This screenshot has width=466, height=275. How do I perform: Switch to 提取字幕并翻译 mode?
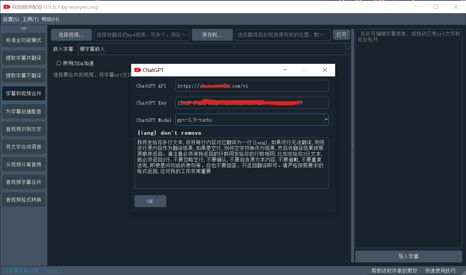click(x=24, y=58)
